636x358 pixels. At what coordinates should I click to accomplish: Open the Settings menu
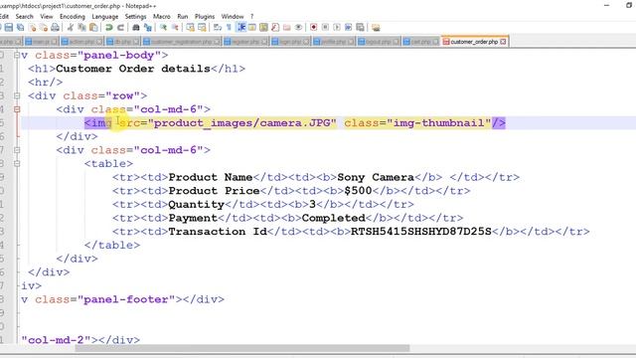(x=135, y=17)
